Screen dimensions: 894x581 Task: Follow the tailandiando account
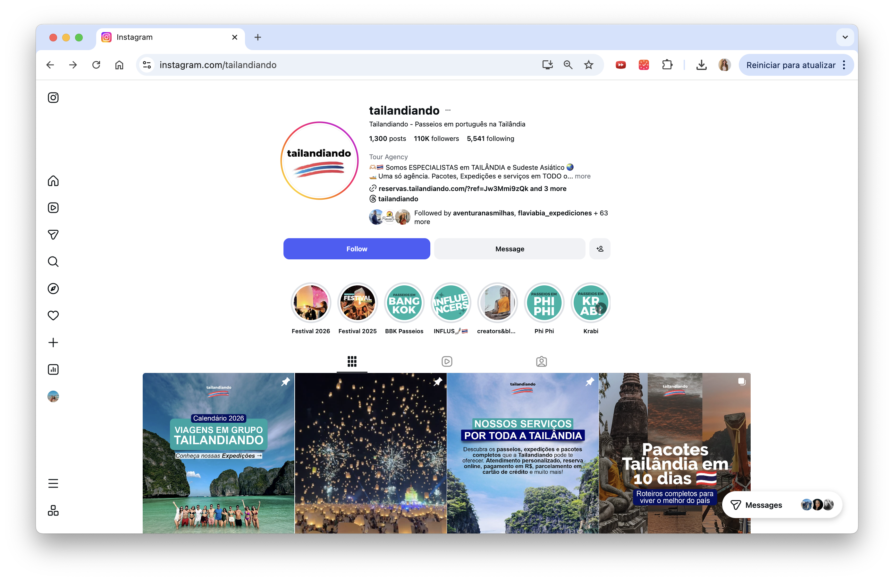tap(357, 248)
